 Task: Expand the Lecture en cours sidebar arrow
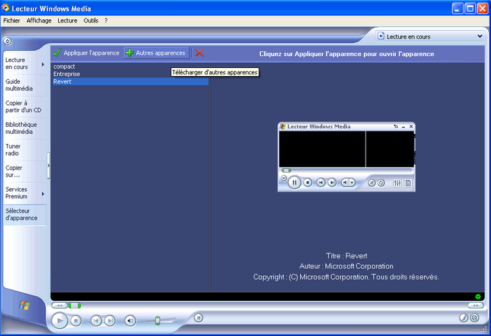[x=43, y=65]
